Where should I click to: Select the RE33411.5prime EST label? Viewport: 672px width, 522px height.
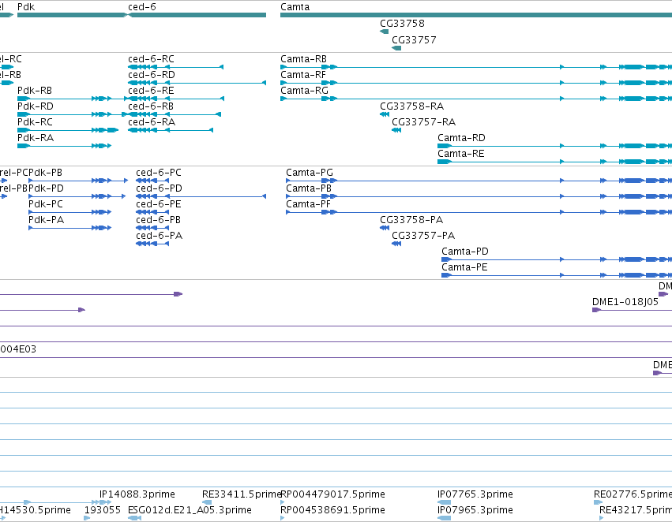click(242, 494)
